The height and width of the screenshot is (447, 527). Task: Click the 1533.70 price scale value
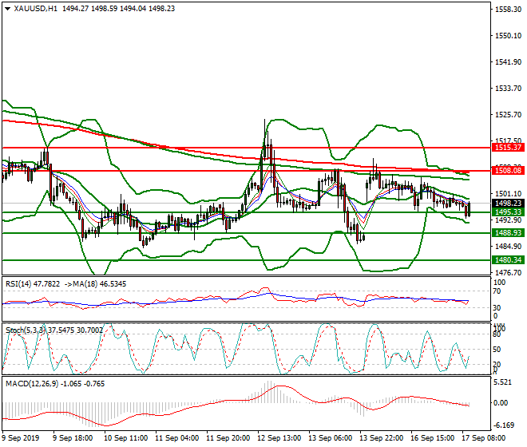[x=508, y=89]
